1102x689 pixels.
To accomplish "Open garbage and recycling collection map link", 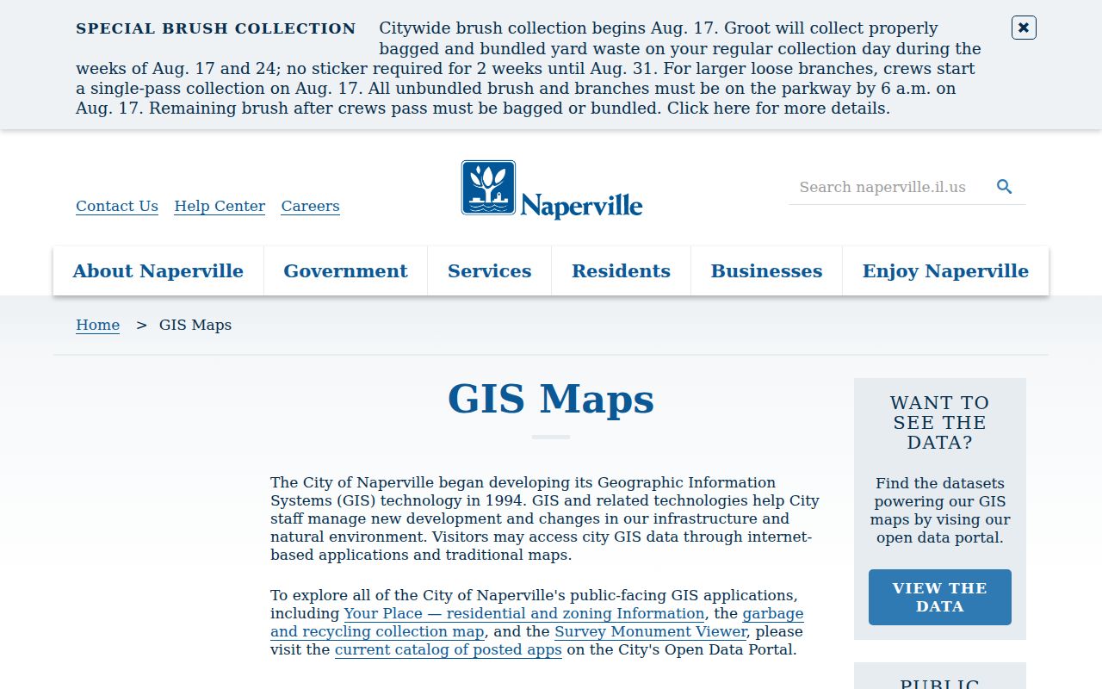I will click(x=537, y=623).
